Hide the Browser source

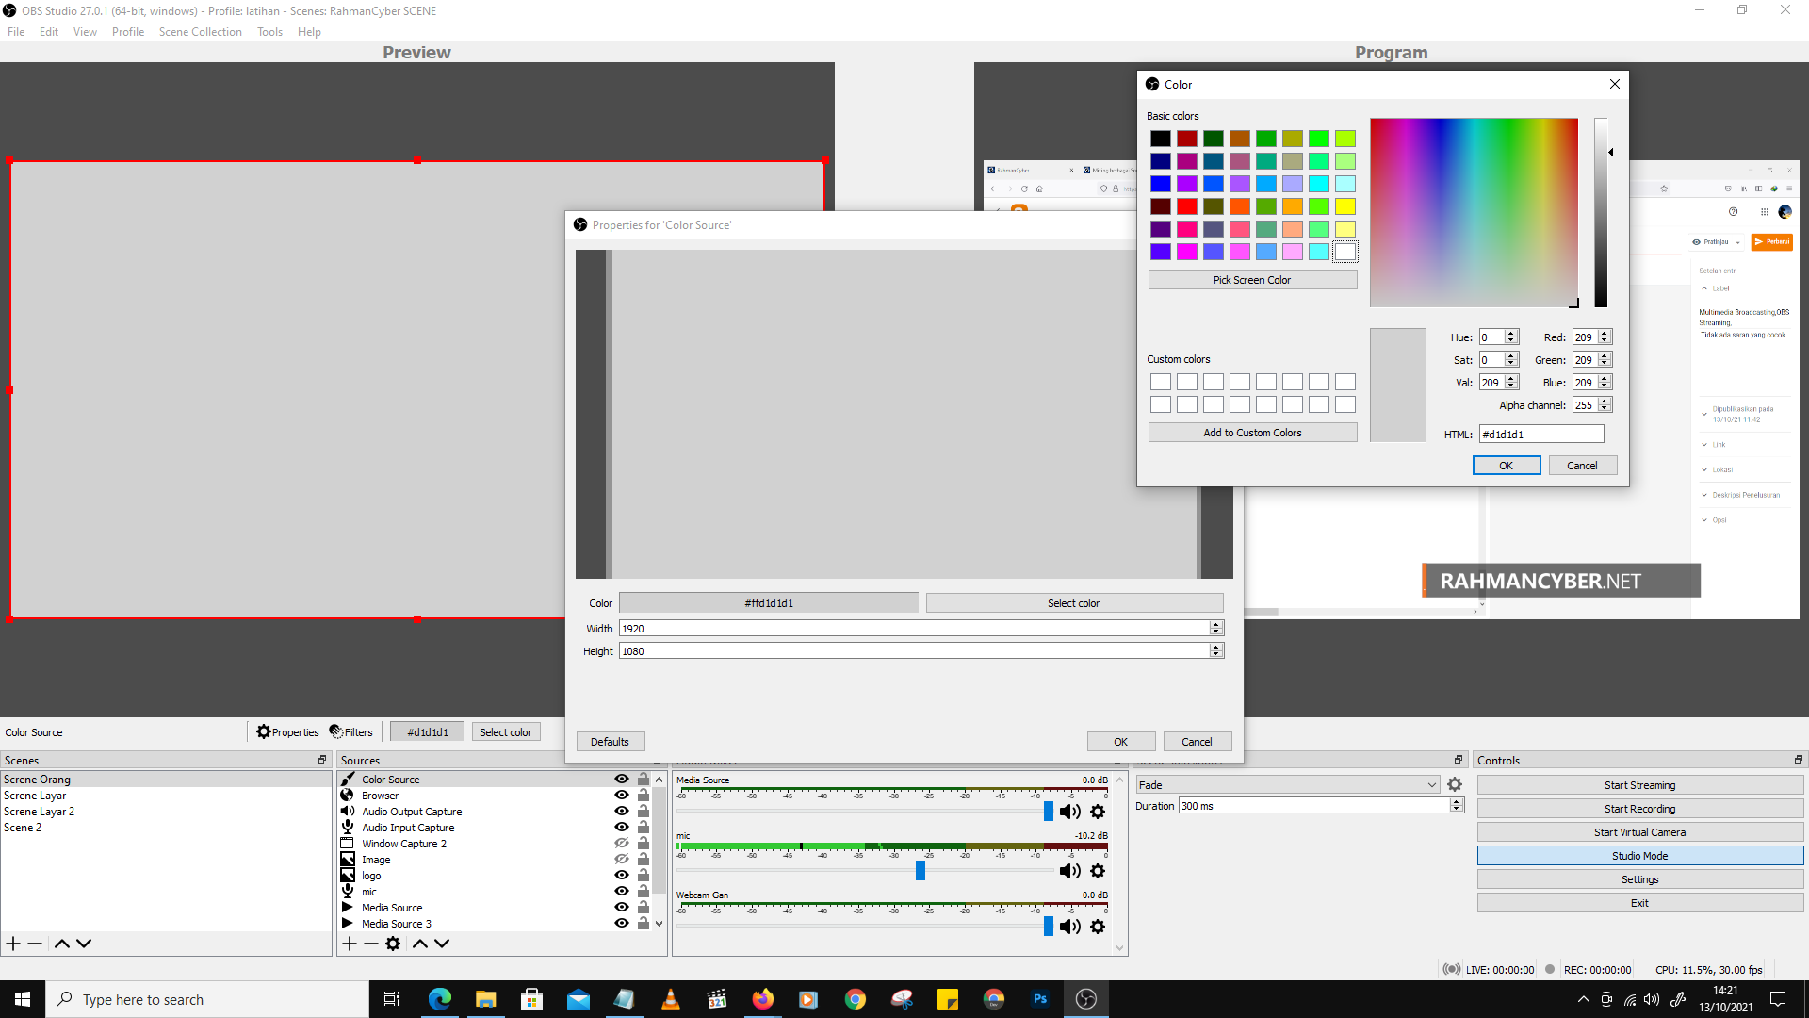tap(621, 795)
